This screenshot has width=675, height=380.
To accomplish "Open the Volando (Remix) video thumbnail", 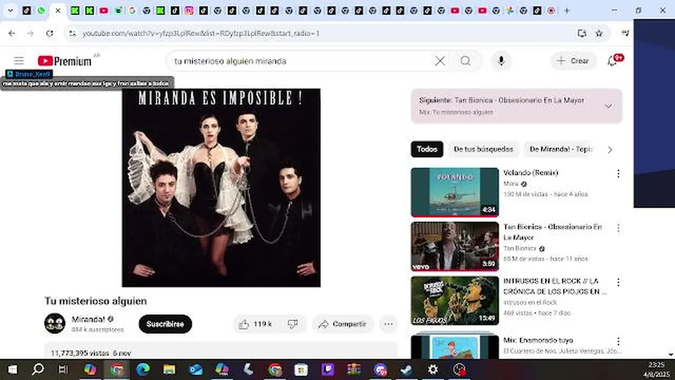I will pos(455,192).
